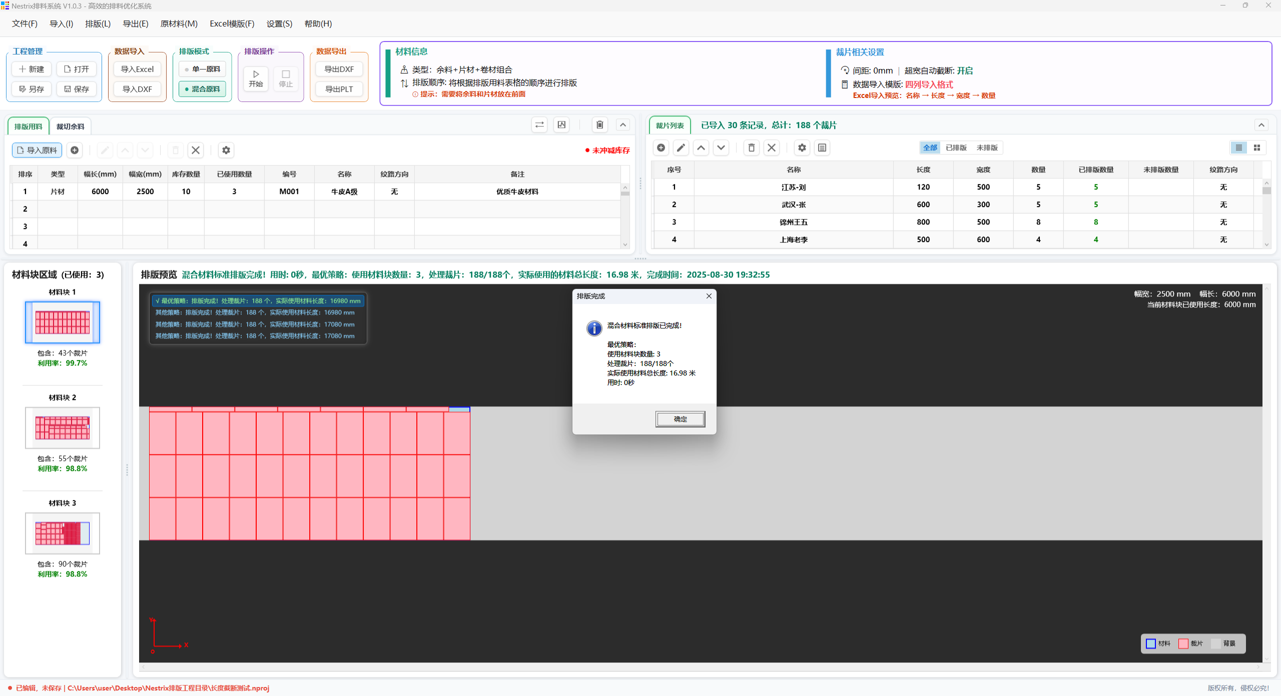Select the 单一原料 layout mode
The height and width of the screenshot is (696, 1281).
coord(202,69)
